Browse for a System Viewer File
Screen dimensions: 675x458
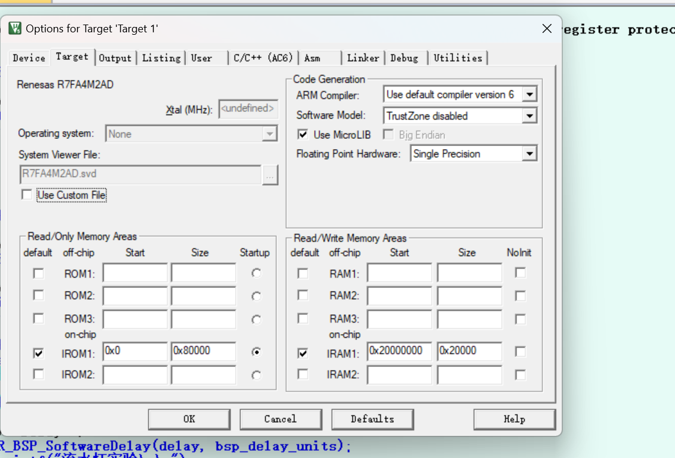(270, 175)
